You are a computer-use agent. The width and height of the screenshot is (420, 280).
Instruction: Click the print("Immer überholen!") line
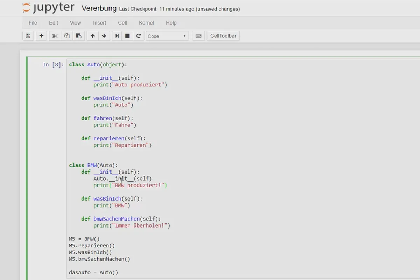point(132,225)
